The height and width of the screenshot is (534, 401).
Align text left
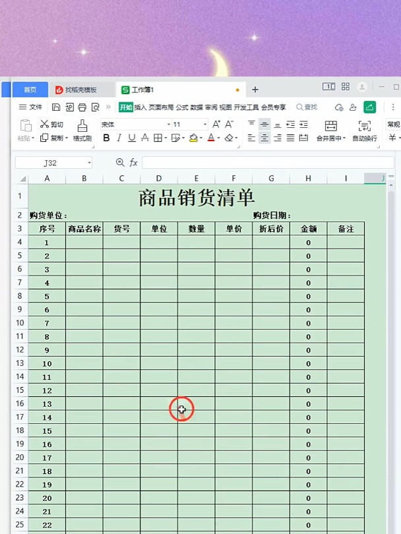pyautogui.click(x=251, y=138)
